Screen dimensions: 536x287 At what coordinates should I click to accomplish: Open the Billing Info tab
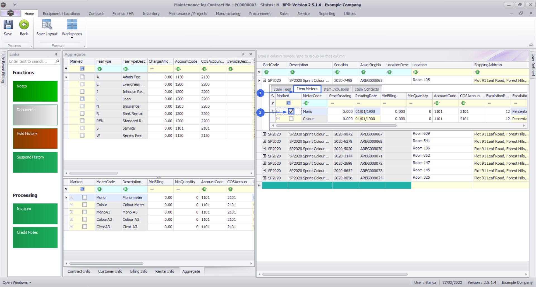[x=138, y=271]
